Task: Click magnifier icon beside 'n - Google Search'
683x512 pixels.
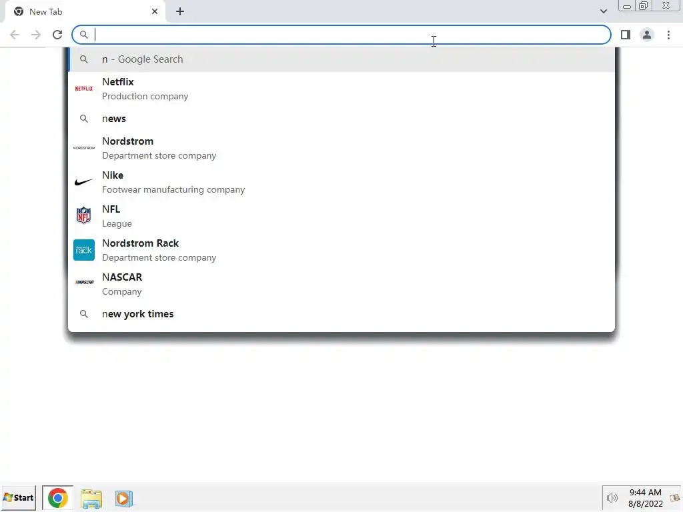Action: pyautogui.click(x=83, y=59)
